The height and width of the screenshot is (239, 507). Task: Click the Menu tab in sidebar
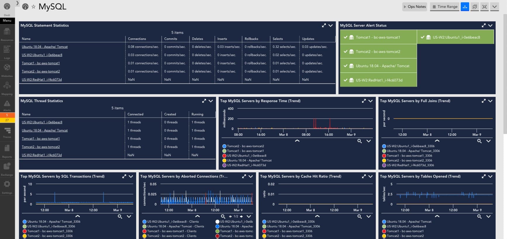[x=7, y=20]
